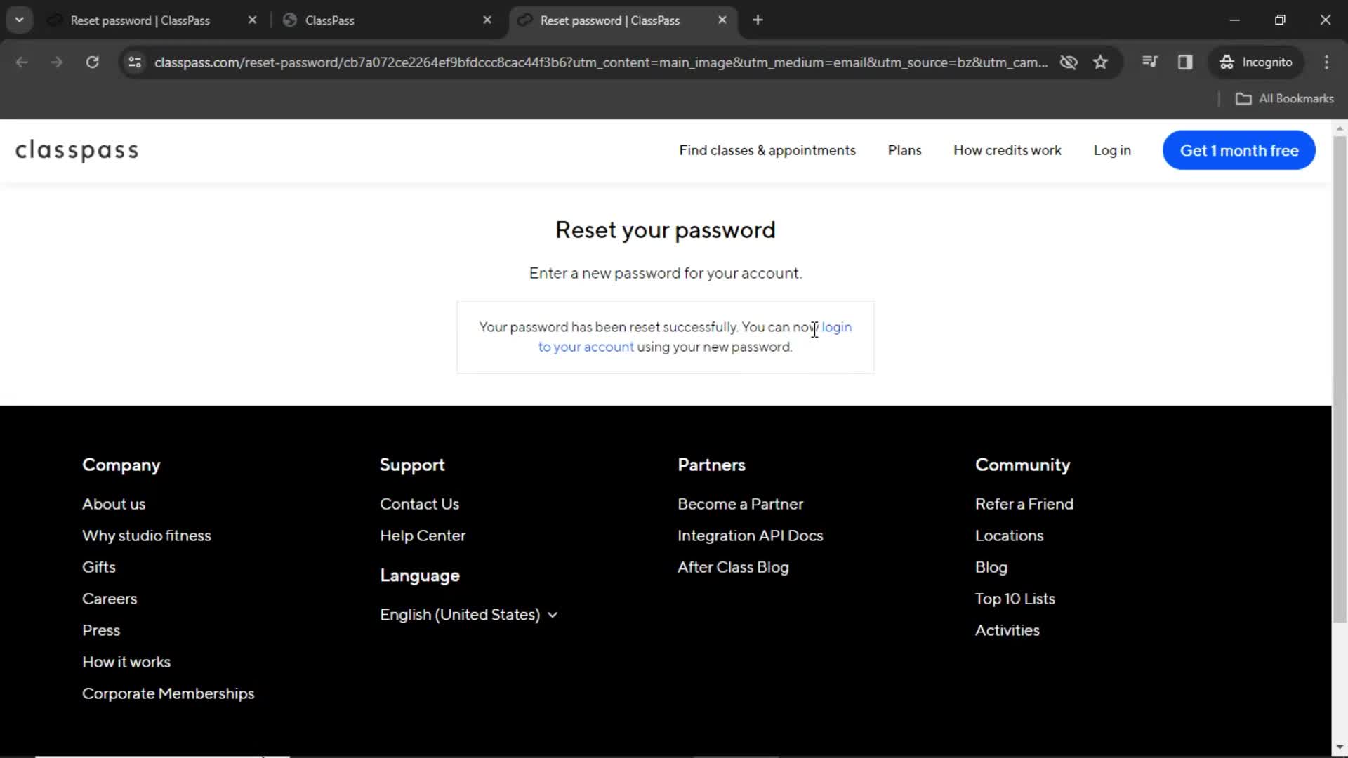Screen dimensions: 1348x758
Task: Click the bookmark star icon
Action: click(x=1102, y=62)
